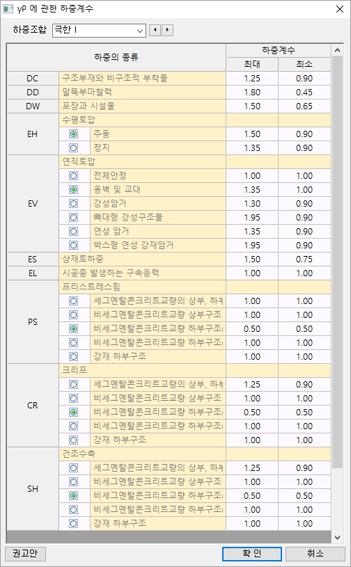This screenshot has height=567, width=351.
Task: Choose 강재 하부구조 radio under CR
Action: click(x=74, y=440)
